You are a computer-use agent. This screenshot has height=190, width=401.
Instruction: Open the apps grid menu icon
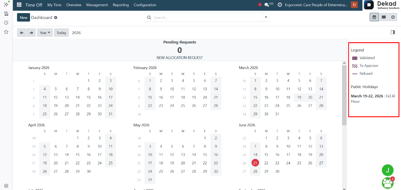pyautogui.click(x=19, y=5)
